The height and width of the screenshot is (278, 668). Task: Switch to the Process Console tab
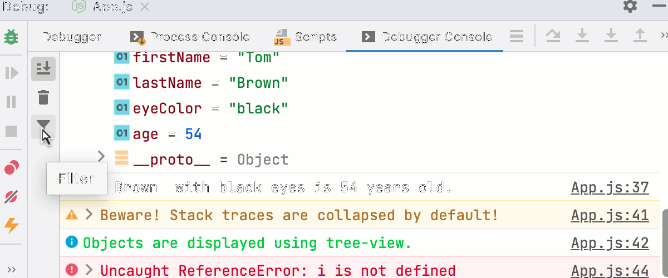coord(190,37)
